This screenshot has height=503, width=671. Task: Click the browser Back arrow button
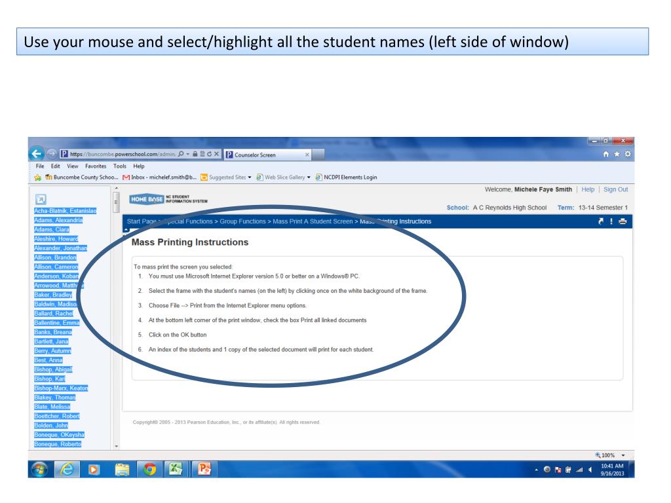pos(37,153)
